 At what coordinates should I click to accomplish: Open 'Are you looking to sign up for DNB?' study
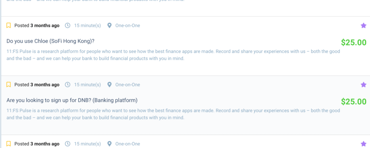click(72, 100)
